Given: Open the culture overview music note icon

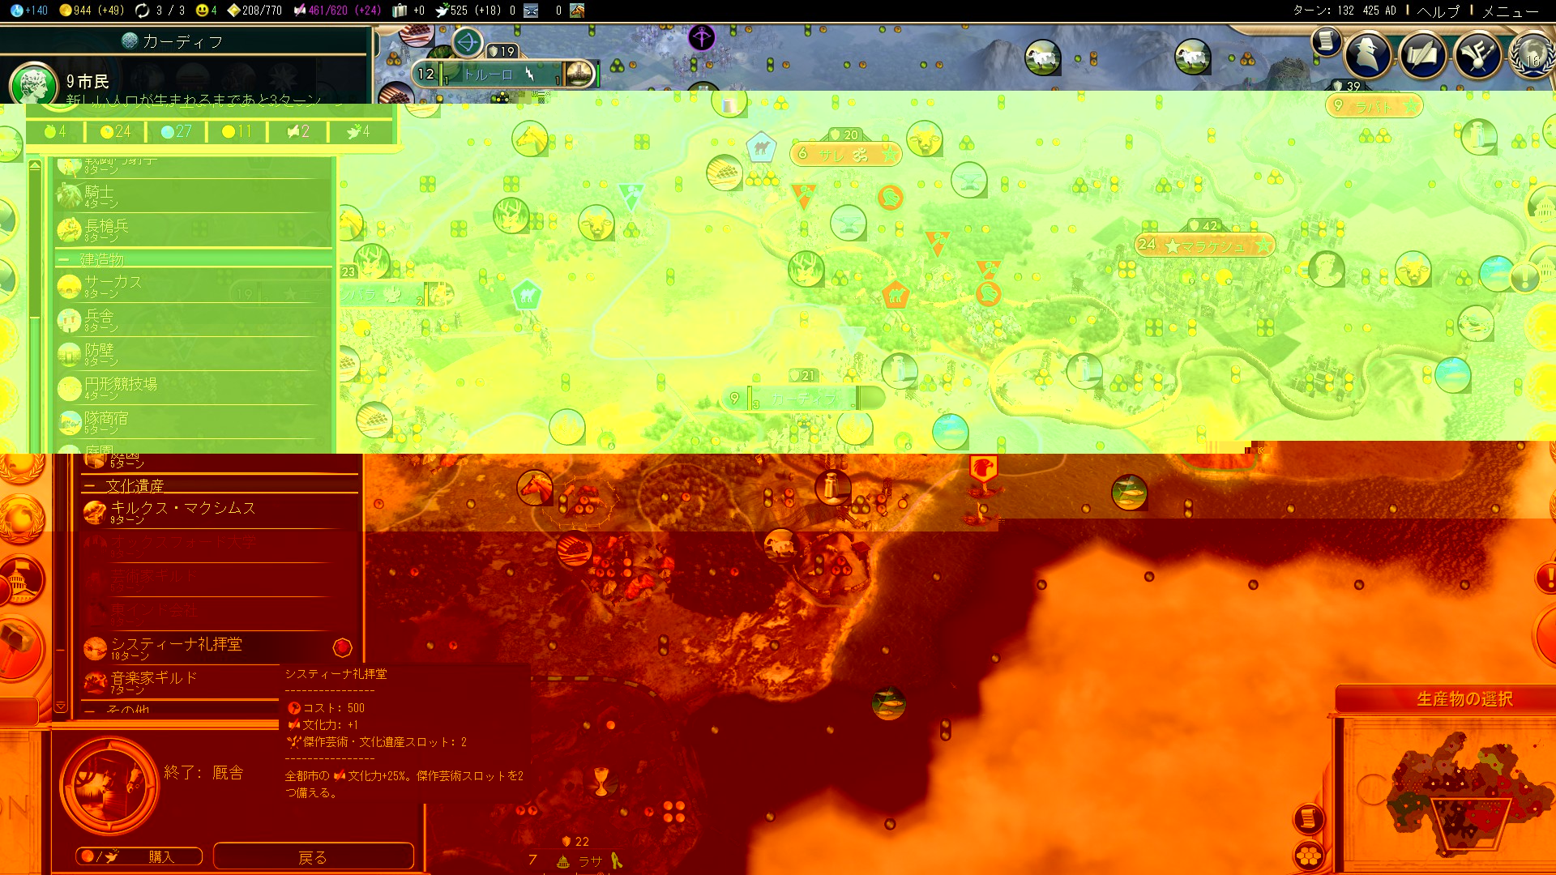Looking at the screenshot, I should [1477, 54].
